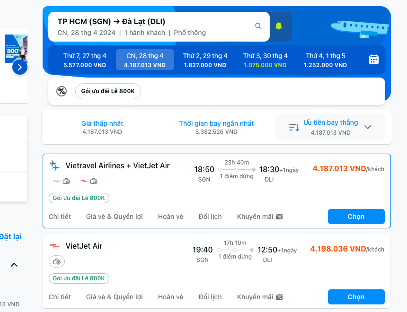Click the baggage icon on the VietJet flight

[57, 261]
